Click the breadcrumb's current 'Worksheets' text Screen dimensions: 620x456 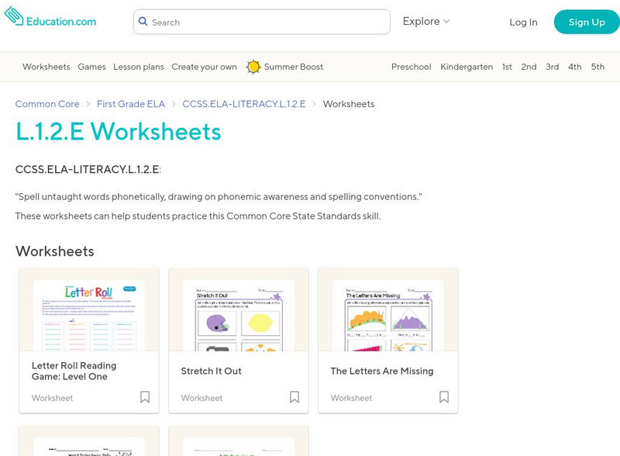(349, 104)
